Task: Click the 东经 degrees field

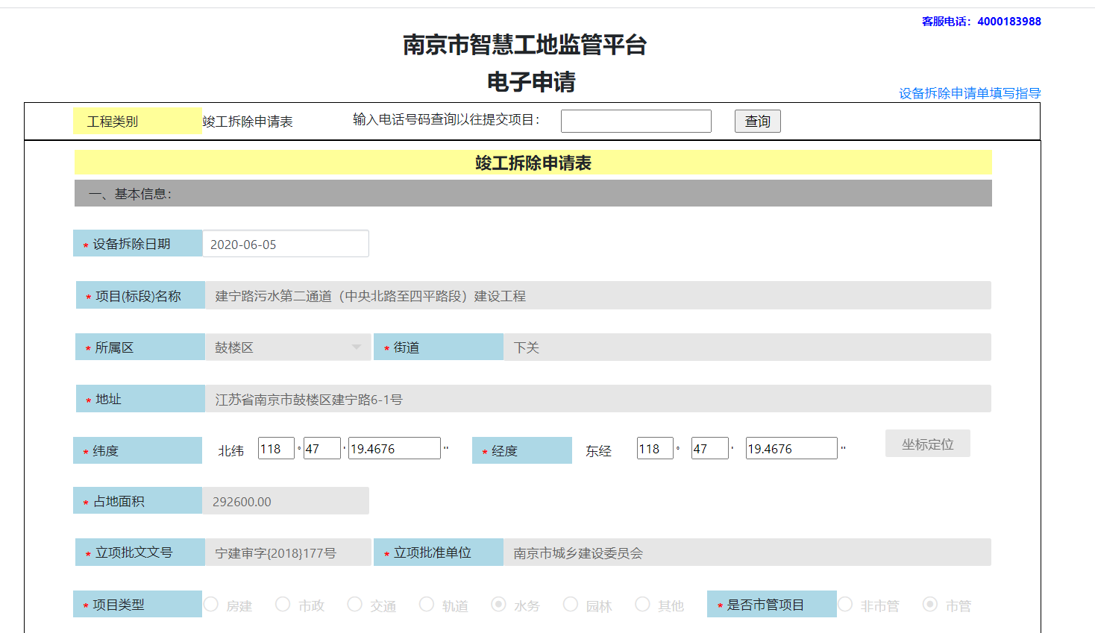Action: 655,448
